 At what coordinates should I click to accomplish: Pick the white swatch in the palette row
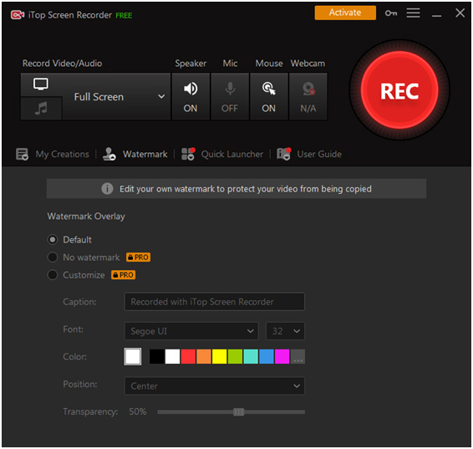pos(172,357)
